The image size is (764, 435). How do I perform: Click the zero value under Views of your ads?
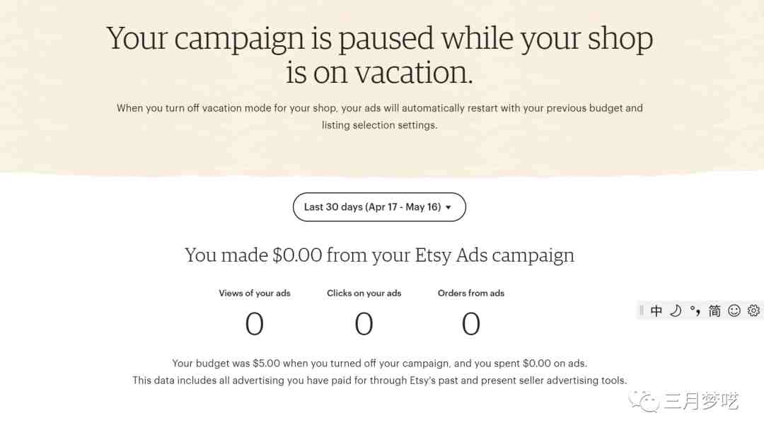[255, 324]
